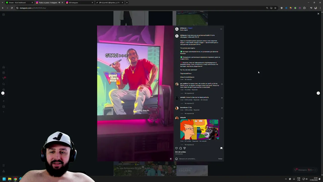Go to previous post arrow
The width and height of the screenshot is (323, 182).
click(x=3, y=93)
